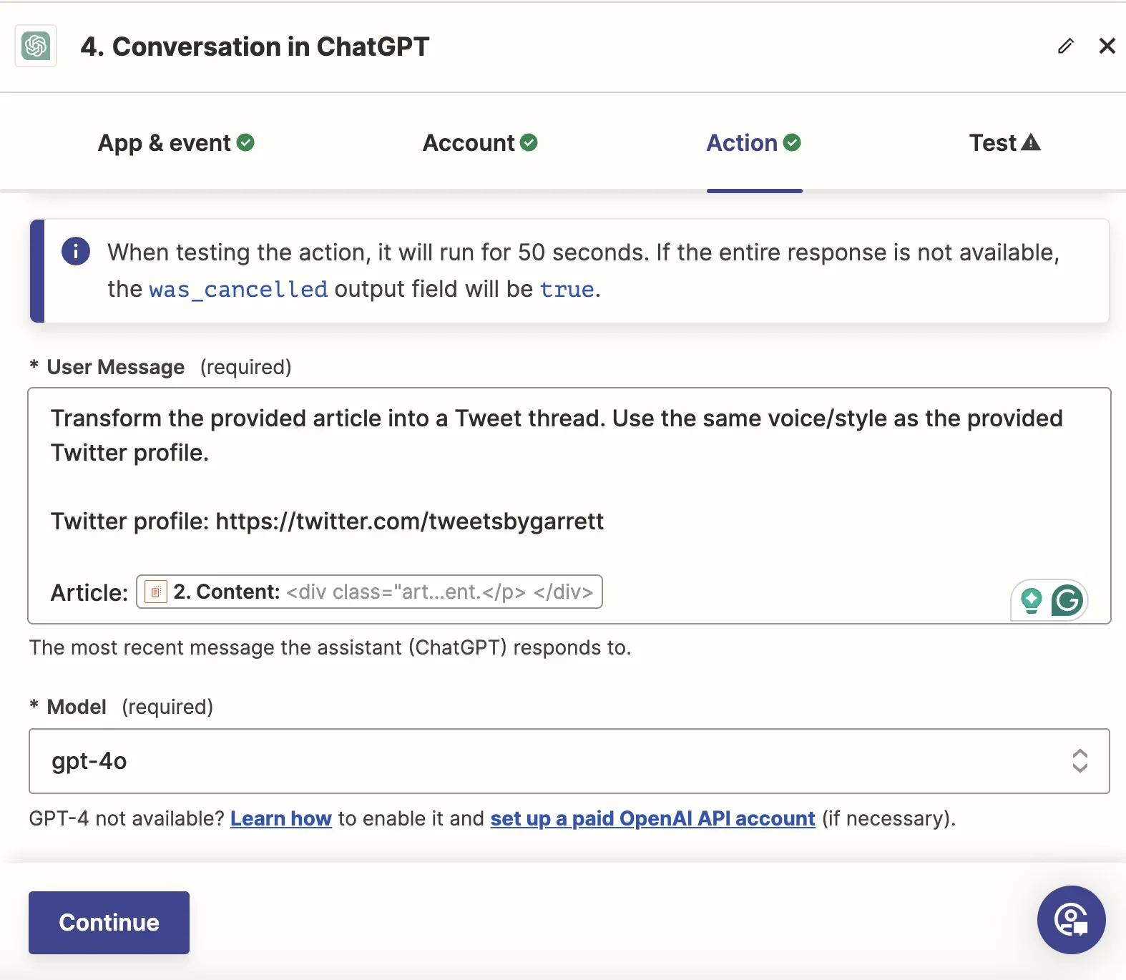This screenshot has width=1126, height=980.
Task: Click the Continue button
Action: click(x=109, y=923)
